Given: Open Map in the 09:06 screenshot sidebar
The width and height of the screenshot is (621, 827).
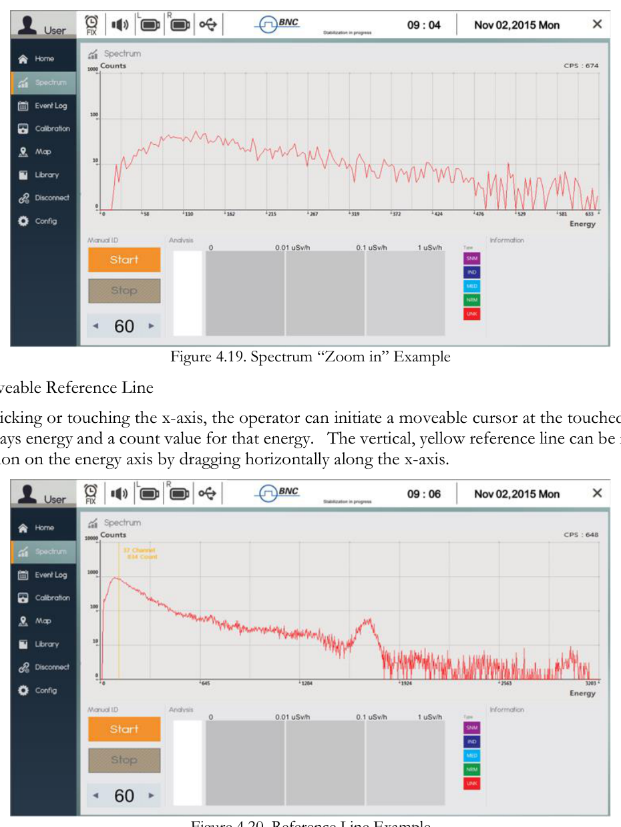Looking at the screenshot, I should point(43,621).
